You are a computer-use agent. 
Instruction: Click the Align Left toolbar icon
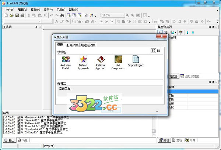click(174, 21)
